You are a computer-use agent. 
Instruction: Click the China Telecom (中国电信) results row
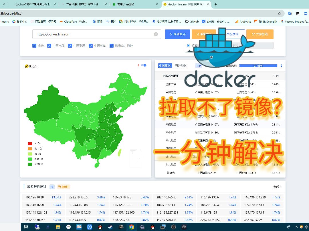click(x=220, y=92)
